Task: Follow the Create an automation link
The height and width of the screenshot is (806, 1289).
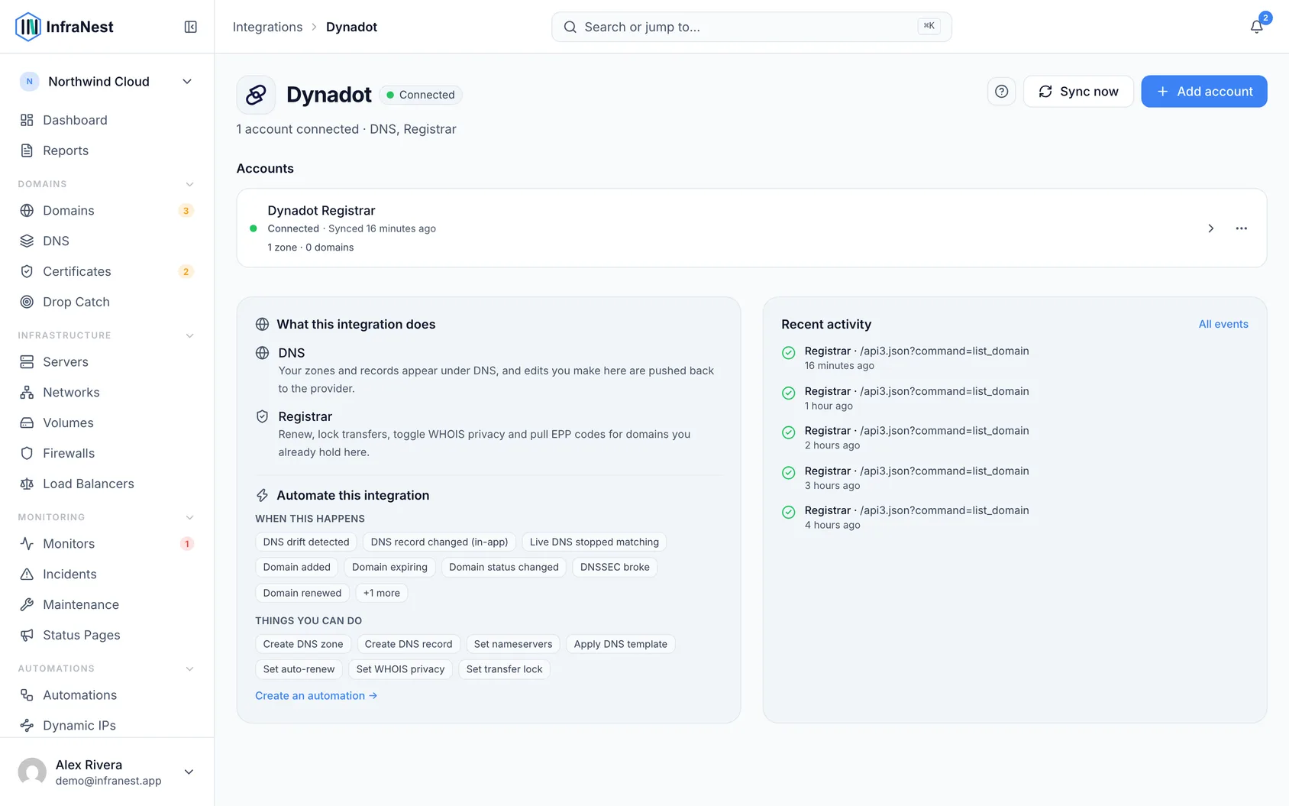Action: [316, 695]
